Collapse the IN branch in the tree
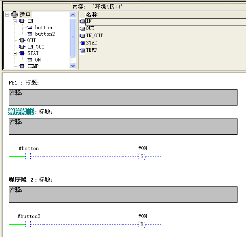The image size is (246, 237). [15, 21]
